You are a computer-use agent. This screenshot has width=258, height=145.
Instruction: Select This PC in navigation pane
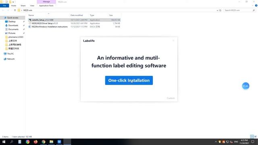coord(10,54)
